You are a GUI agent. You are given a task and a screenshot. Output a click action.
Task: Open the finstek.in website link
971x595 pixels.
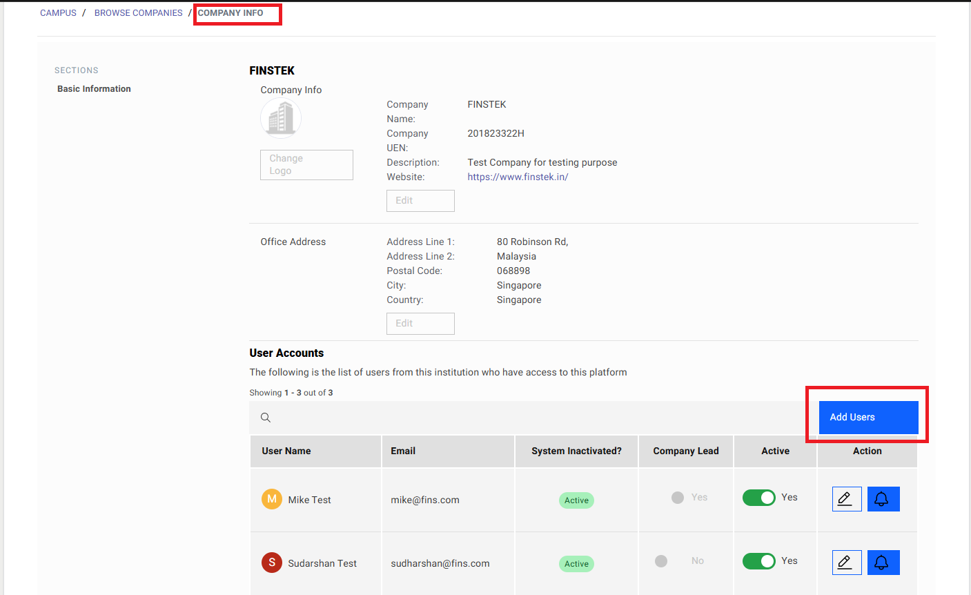tap(518, 177)
